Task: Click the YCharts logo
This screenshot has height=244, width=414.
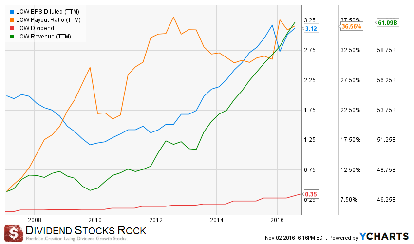Action: [384, 236]
